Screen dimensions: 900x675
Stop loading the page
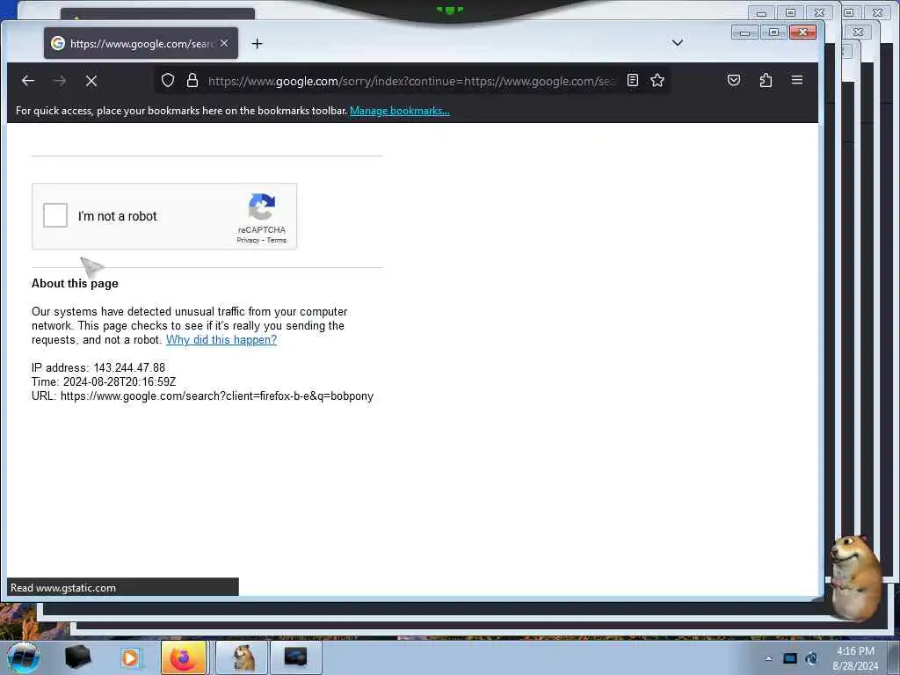(91, 81)
